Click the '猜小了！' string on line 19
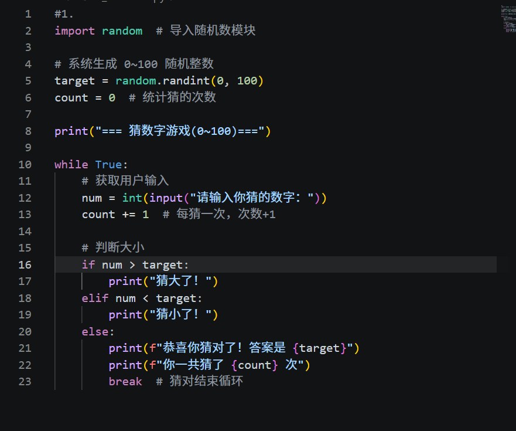The width and height of the screenshot is (516, 431). pyautogui.click(x=180, y=314)
